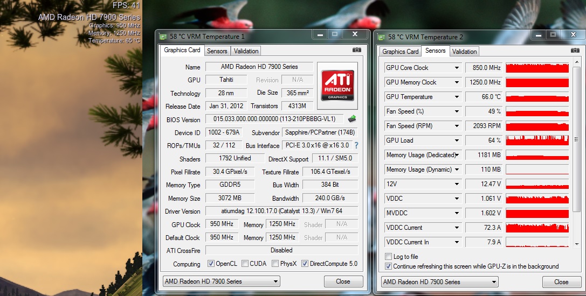Click GPU Temperature value 66.0 °C
586x296 pixels.
click(x=484, y=97)
